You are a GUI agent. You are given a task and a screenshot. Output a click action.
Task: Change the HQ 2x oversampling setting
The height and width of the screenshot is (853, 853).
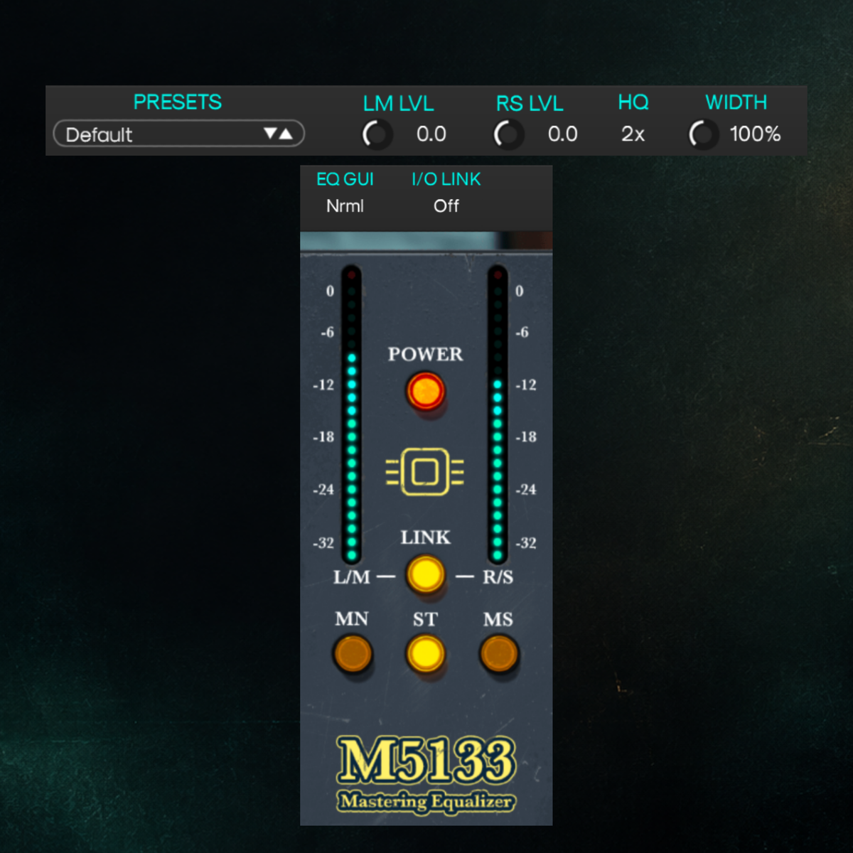tap(633, 134)
